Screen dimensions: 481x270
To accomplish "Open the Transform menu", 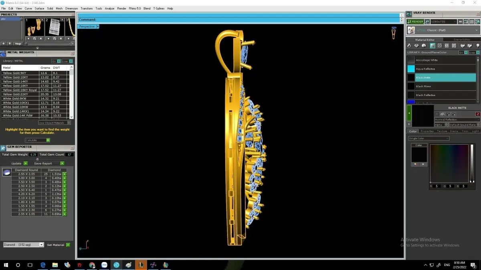I will tap(87, 8).
